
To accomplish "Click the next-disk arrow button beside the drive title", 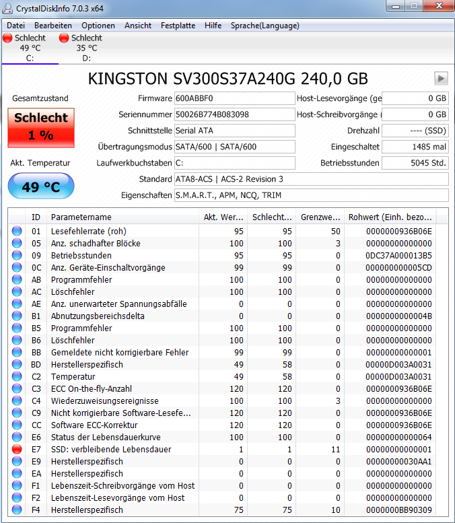I will click(441, 79).
